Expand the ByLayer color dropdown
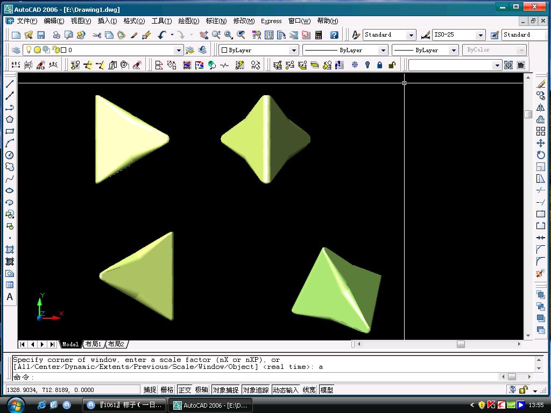This screenshot has width=551, height=413. point(294,50)
